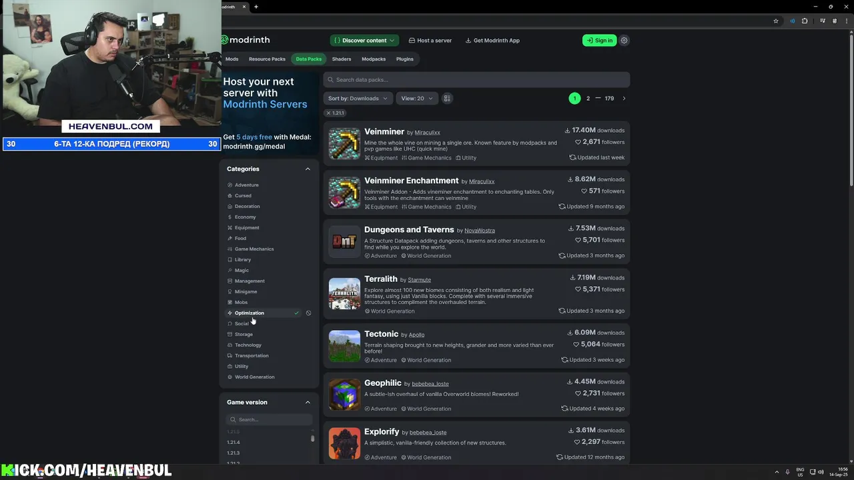Screen dimensions: 854x480
Task: Click the game version list scrollbar
Action: pyautogui.click(x=312, y=439)
